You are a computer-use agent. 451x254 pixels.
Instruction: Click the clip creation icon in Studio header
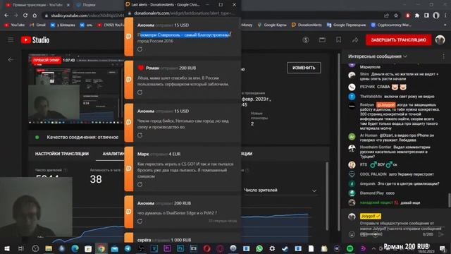322,40
